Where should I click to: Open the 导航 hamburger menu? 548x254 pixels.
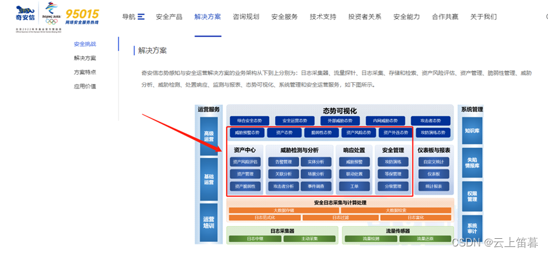133,16
